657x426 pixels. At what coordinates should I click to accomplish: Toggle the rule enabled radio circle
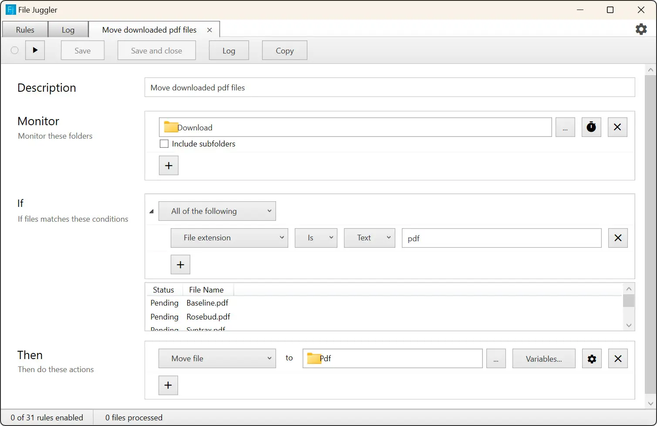14,50
